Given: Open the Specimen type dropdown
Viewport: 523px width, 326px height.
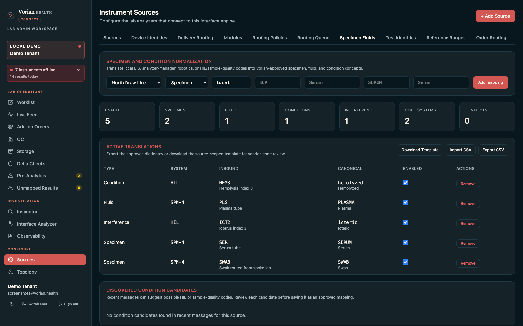Looking at the screenshot, I should [187, 82].
